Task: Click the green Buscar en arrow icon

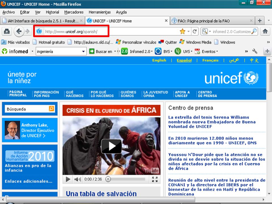Action: pos(92,51)
